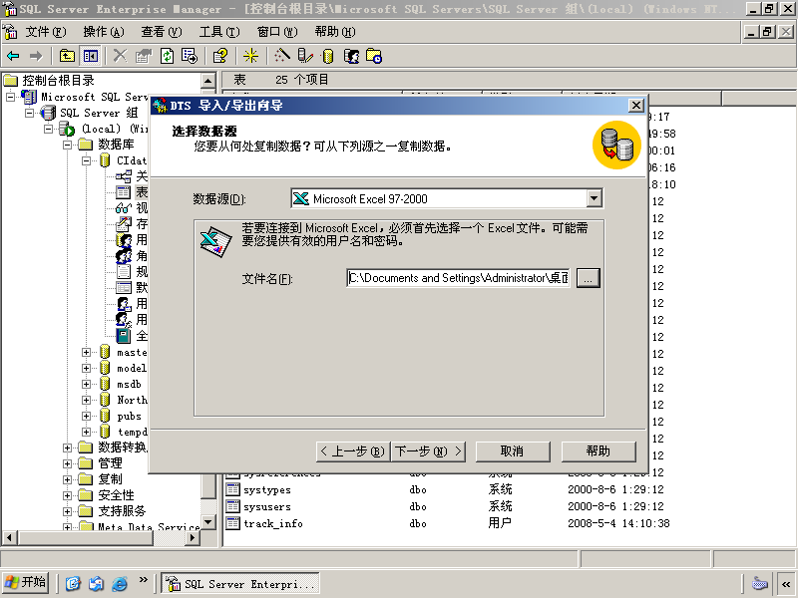The width and height of the screenshot is (798, 598).
Task: Open the 文件(F) menu
Action: (x=46, y=32)
